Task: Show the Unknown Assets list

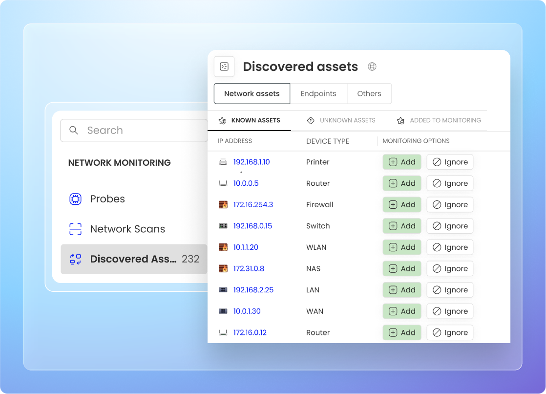Action: [x=341, y=120]
